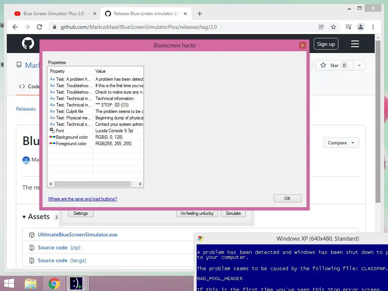Select the Foreground color property row
This screenshot has width=388, height=291.
click(x=95, y=144)
